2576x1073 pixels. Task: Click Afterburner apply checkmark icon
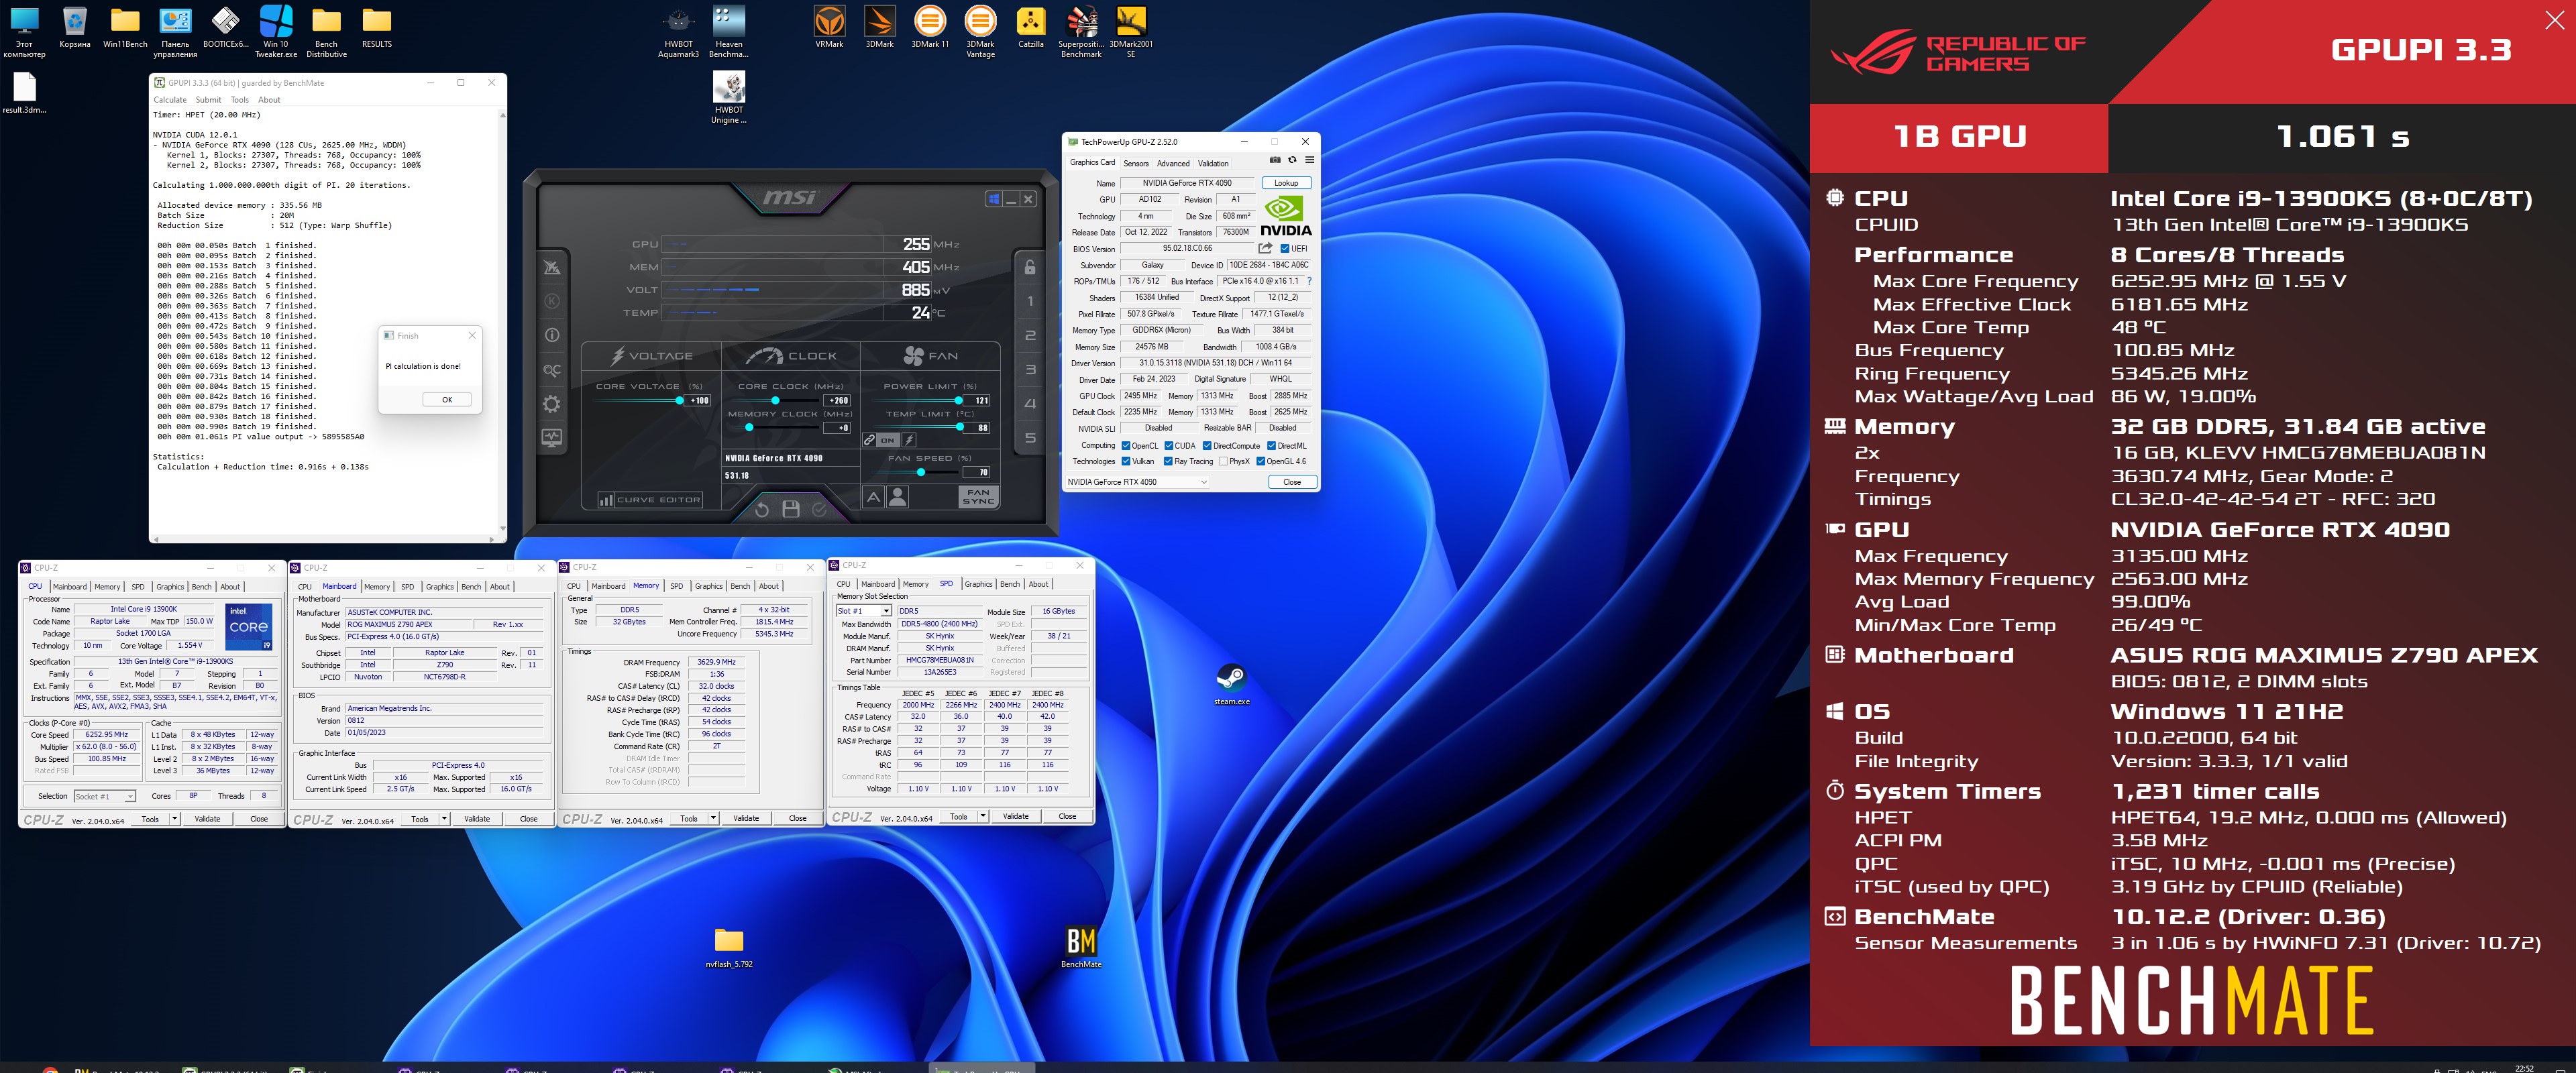point(819,510)
